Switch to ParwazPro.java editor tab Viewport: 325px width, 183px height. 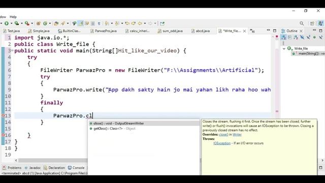coord(104,31)
